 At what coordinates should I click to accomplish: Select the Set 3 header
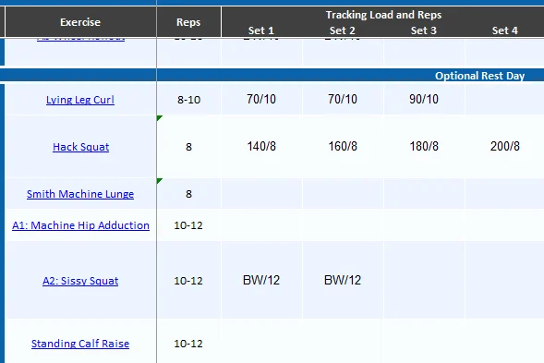424,30
